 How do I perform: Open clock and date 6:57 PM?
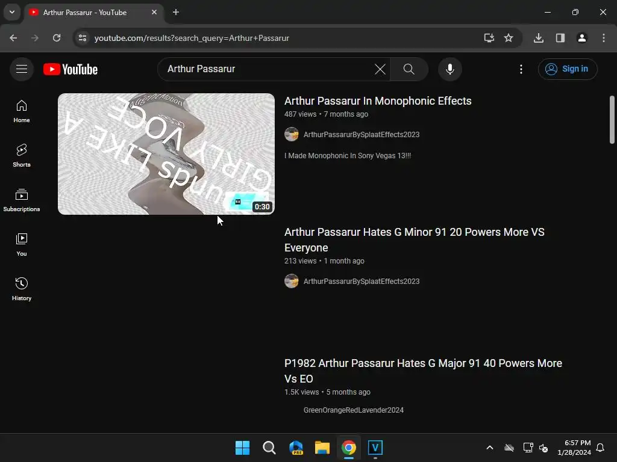[574, 448]
